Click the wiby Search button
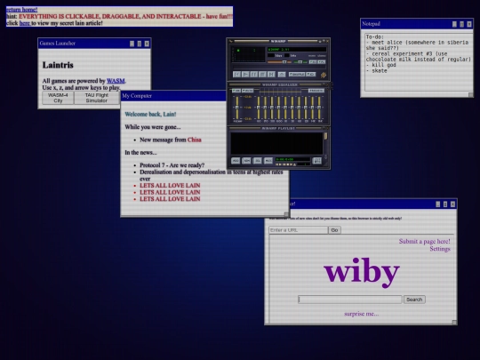Image resolution: width=480 pixels, height=360 pixels. (x=414, y=300)
